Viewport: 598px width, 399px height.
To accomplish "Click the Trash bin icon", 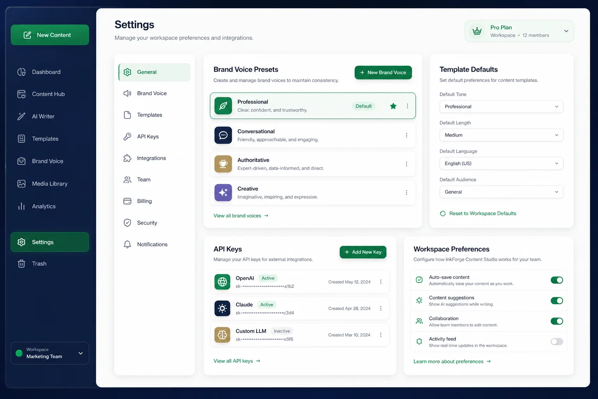I will tap(21, 264).
